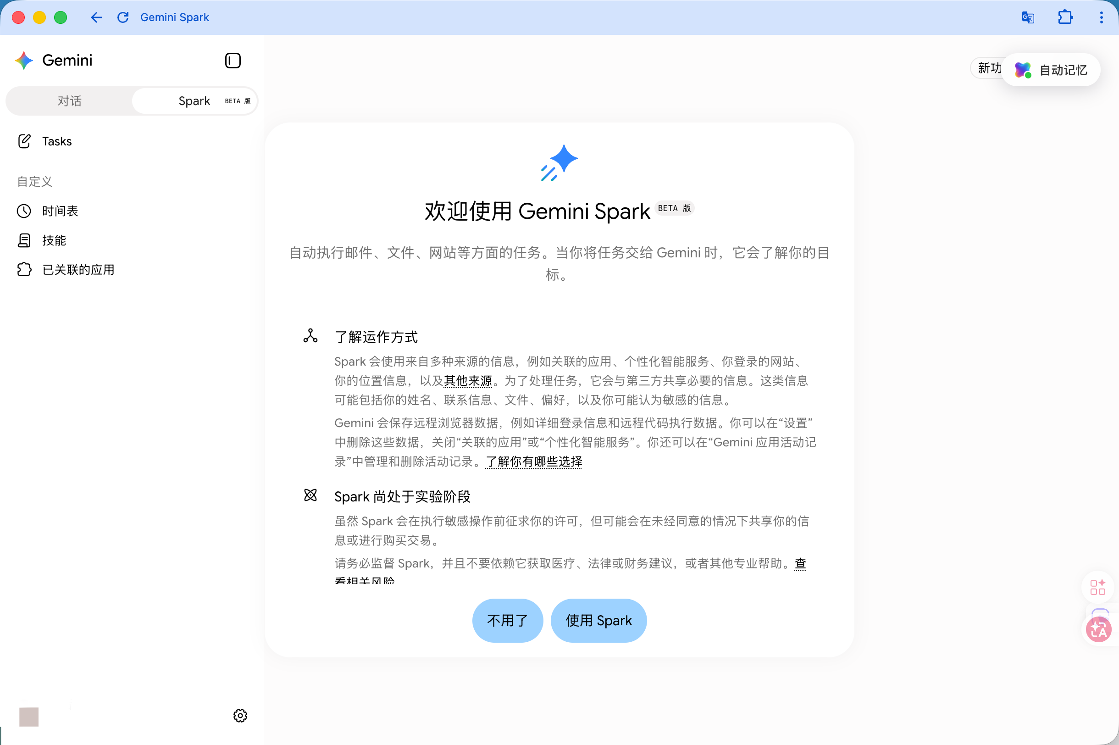
Task: Select the Spark BETA tab
Action: click(195, 101)
